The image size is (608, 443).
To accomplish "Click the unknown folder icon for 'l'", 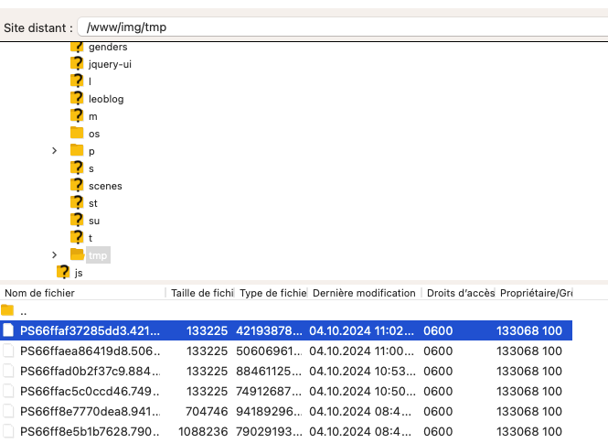I will click(77, 81).
